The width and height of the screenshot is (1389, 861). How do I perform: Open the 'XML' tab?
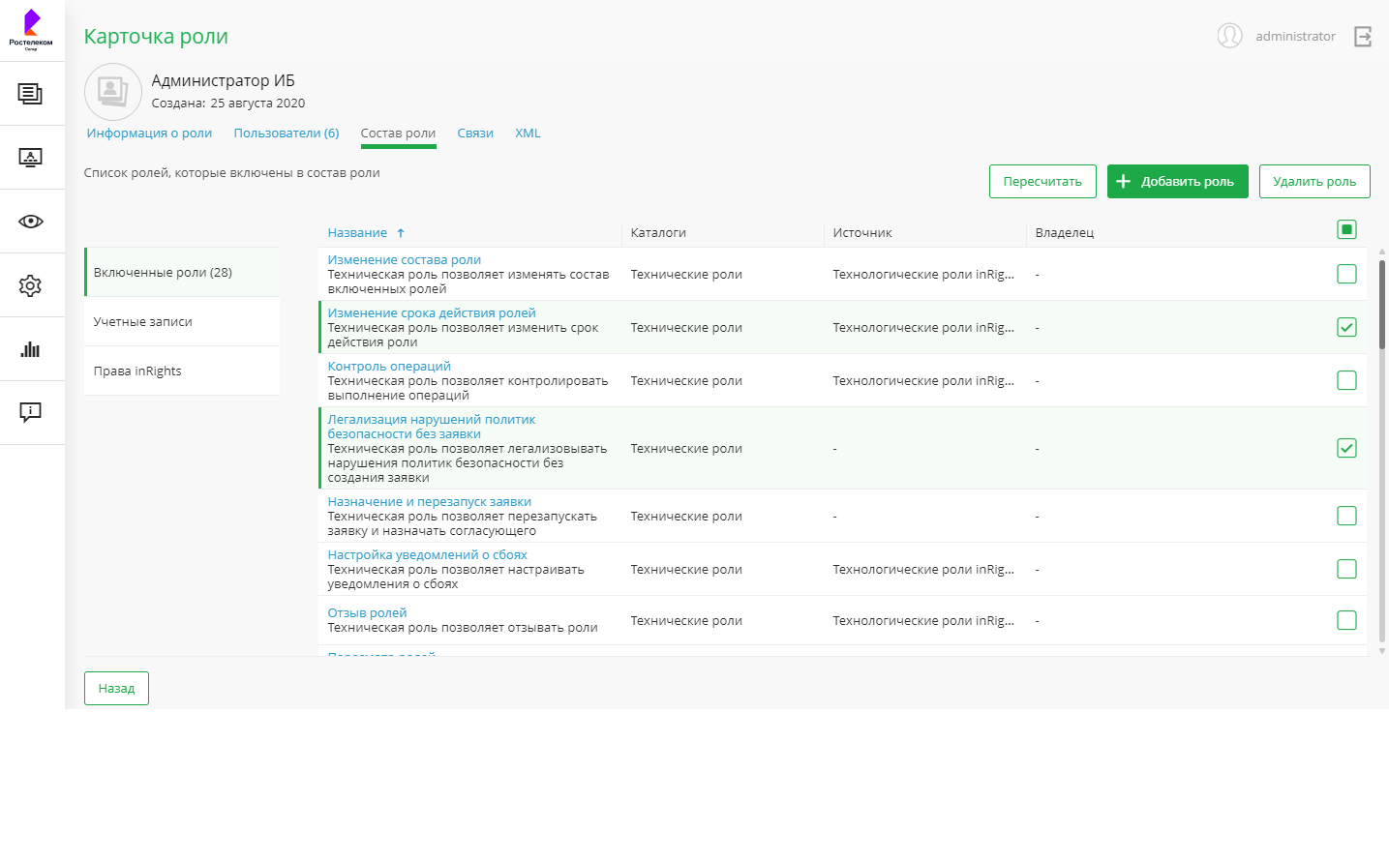click(x=528, y=134)
